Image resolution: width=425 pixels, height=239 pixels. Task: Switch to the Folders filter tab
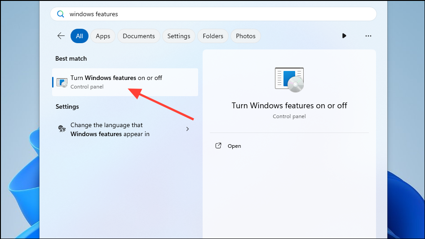click(x=213, y=36)
